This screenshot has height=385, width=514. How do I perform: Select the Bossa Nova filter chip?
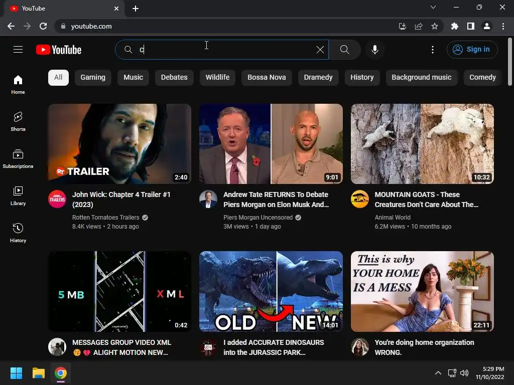click(x=267, y=78)
